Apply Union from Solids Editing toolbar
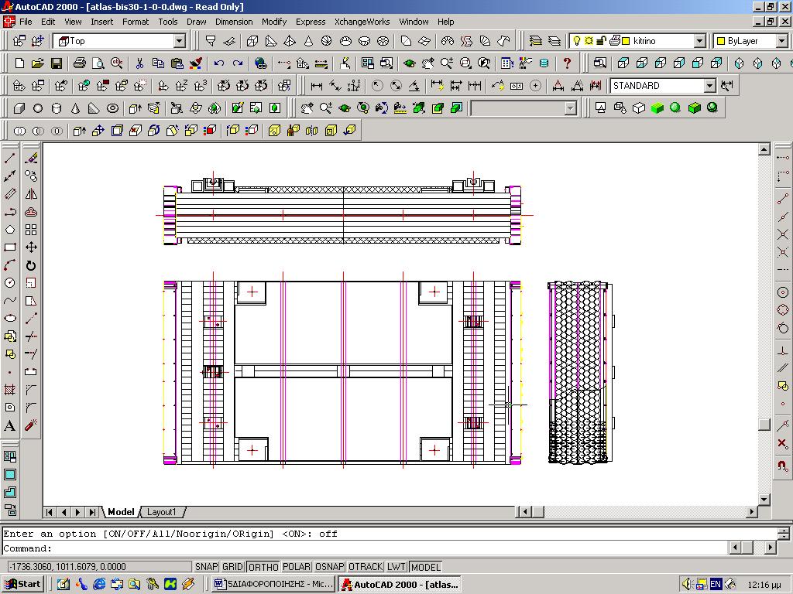The image size is (793, 594). [x=19, y=131]
